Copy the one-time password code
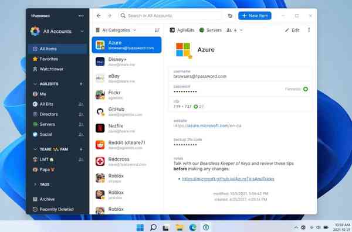The height and width of the screenshot is (232, 352). coord(182,107)
